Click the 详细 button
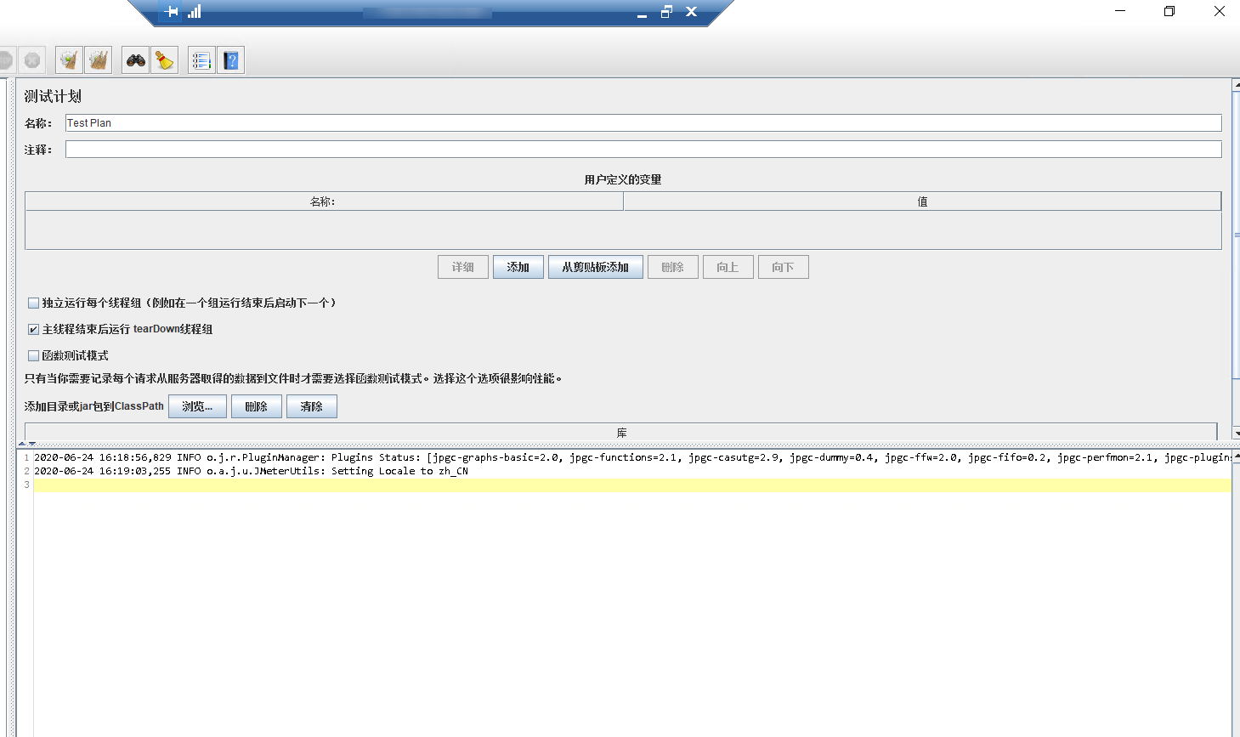 pos(462,266)
